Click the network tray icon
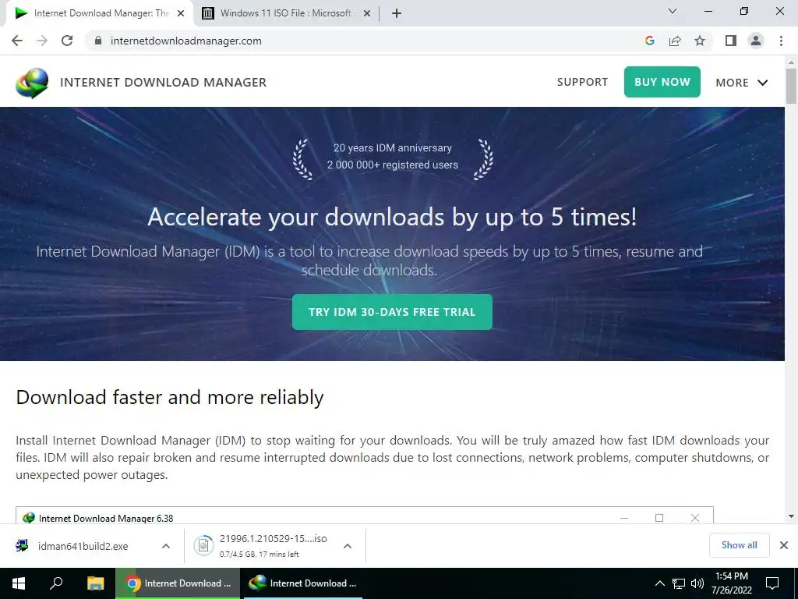The image size is (798, 599). pos(679,583)
